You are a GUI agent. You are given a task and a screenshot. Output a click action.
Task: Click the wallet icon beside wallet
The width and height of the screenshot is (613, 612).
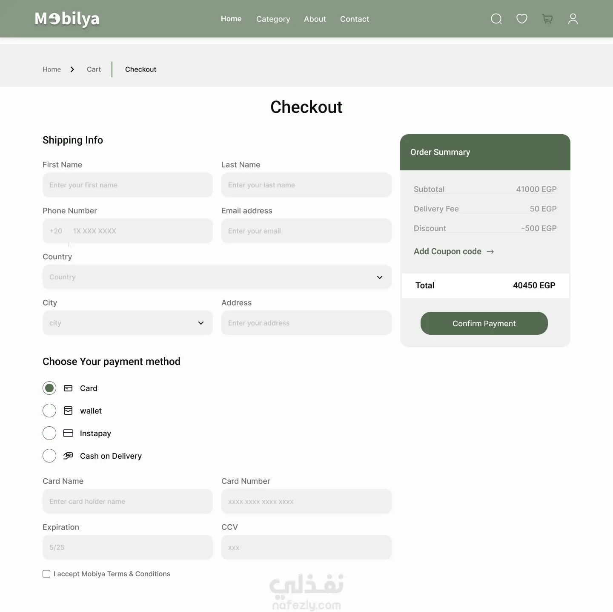tap(68, 411)
